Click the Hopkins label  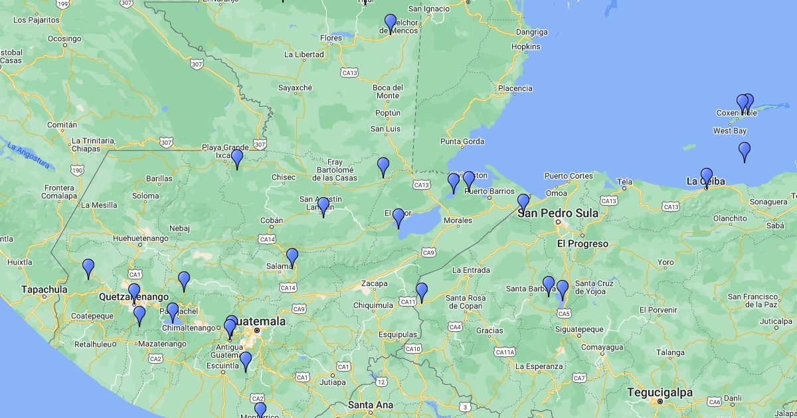[x=525, y=47]
